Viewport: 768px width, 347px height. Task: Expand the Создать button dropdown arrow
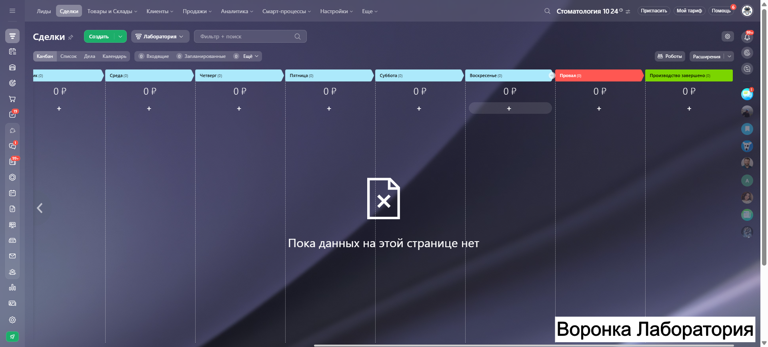coord(120,36)
